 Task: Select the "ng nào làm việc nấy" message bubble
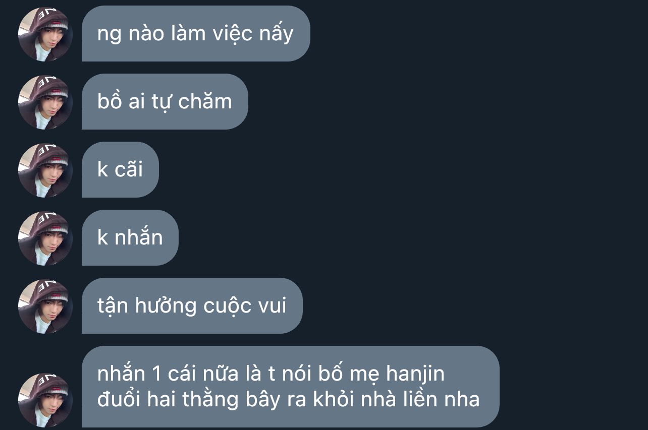pos(196,34)
